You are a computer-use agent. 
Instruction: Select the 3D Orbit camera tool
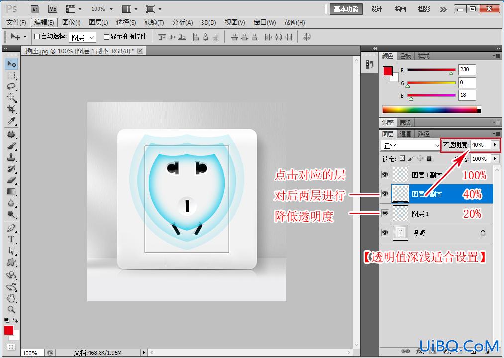point(11,287)
